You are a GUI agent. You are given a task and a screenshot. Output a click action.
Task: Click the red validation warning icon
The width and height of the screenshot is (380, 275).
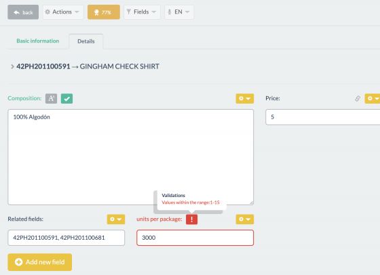click(x=191, y=219)
